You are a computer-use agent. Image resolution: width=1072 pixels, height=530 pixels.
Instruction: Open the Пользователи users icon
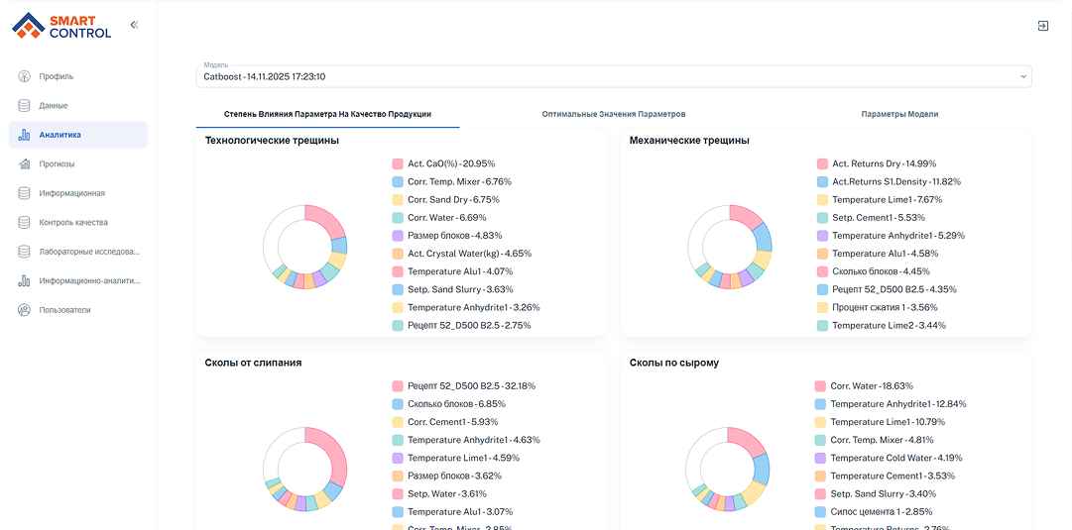pyautogui.click(x=24, y=310)
